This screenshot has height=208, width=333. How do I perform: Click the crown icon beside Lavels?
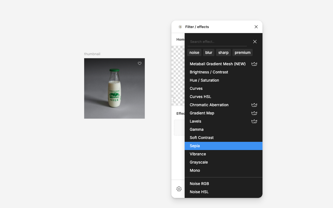[x=254, y=121]
